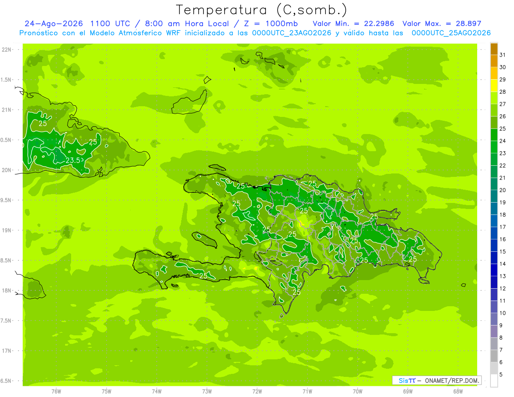Screen dimensions: 514x397
Task: Click the color bar legend value 8
Action: (501, 338)
